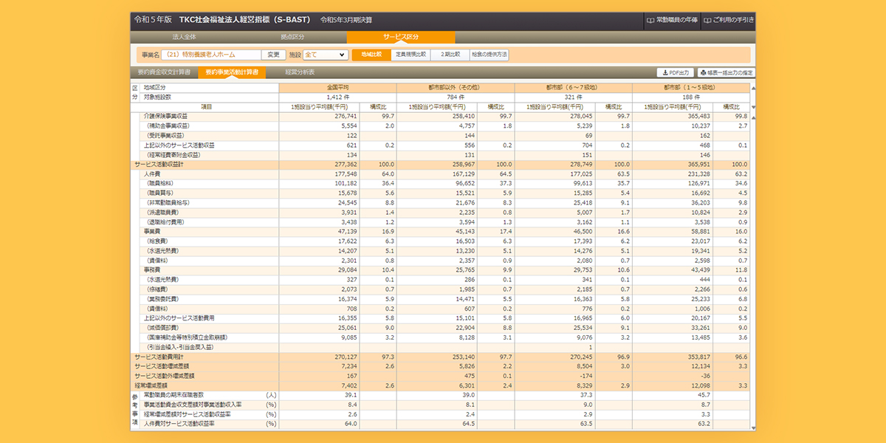Click the （退職給付費用） row label
Image resolution: width=886 pixels, height=443 pixels.
pos(165,221)
